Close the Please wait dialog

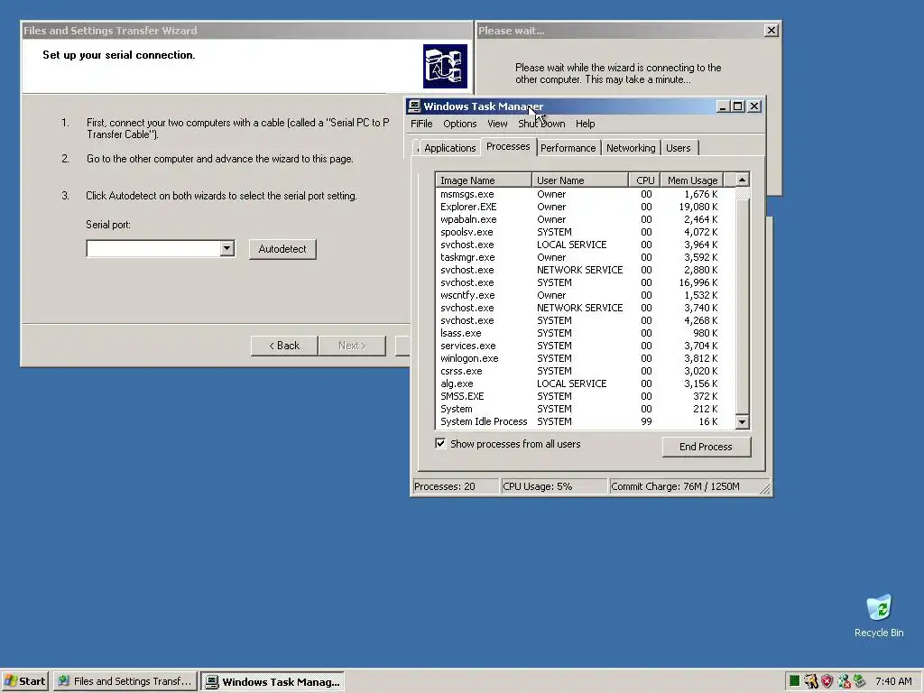(x=771, y=31)
